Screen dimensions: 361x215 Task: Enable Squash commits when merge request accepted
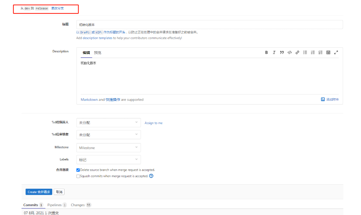click(x=78, y=177)
